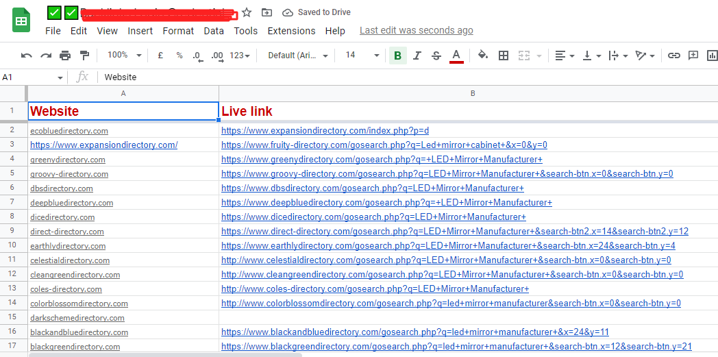Viewport: 718px width, 357px height.
Task: Open the zoom 100% dropdown
Action: (124, 56)
